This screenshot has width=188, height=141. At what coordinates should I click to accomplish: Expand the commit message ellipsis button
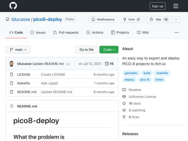click(68, 64)
